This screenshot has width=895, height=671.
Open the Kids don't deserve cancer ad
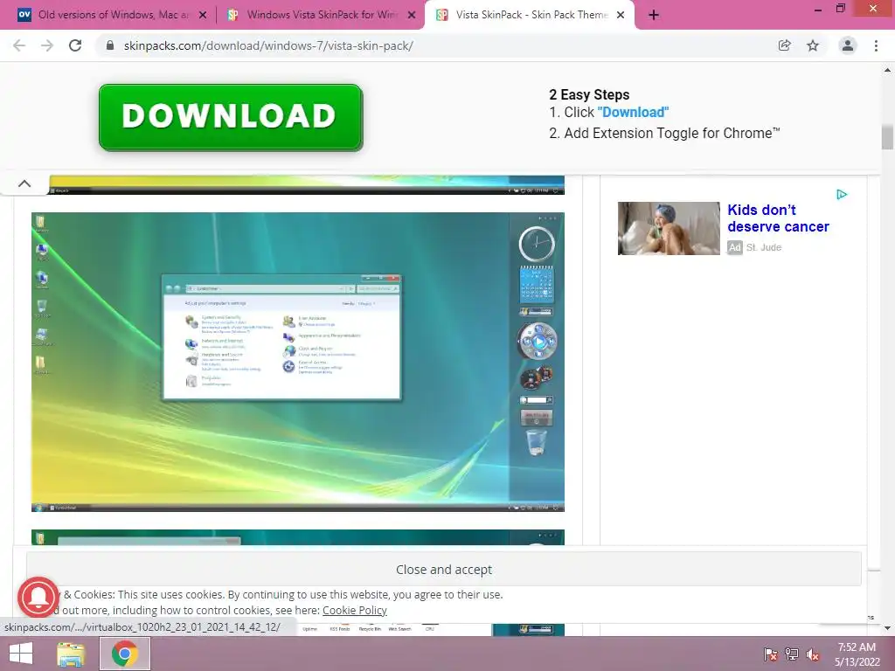(x=778, y=218)
